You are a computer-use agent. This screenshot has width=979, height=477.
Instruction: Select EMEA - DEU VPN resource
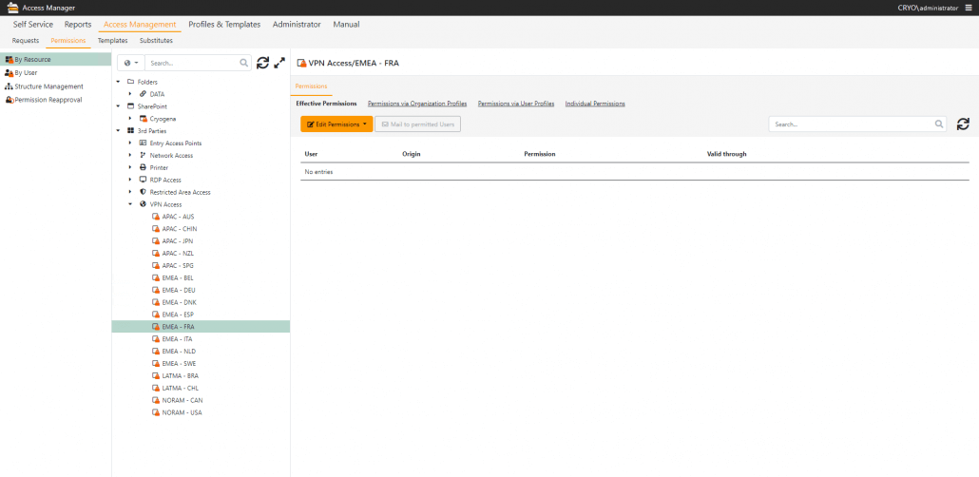click(178, 290)
